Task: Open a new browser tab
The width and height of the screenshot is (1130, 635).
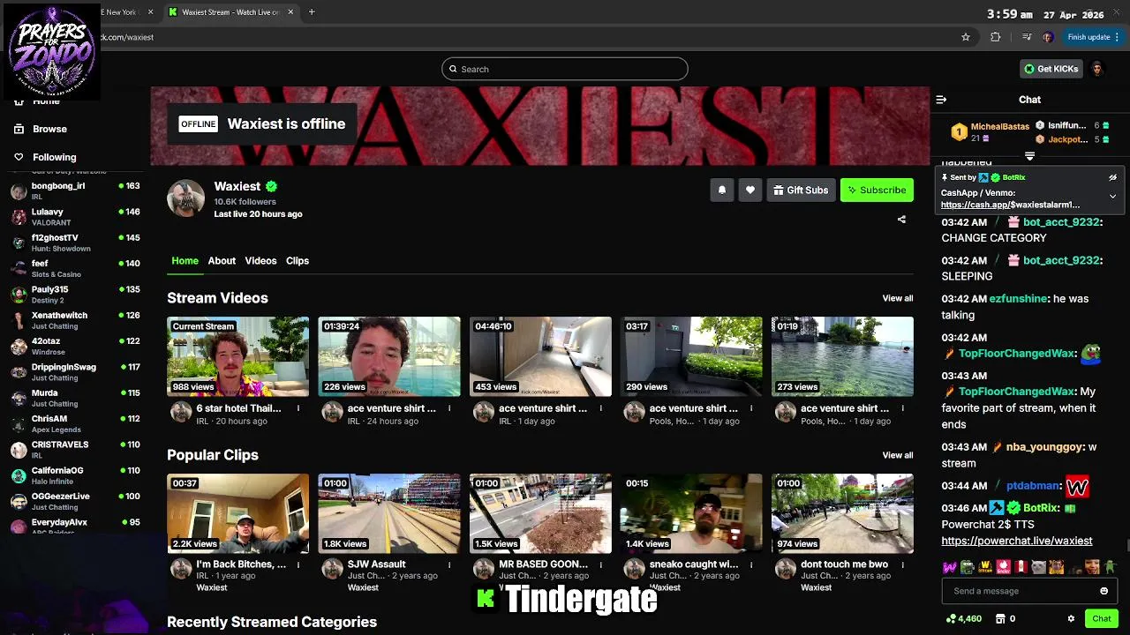Action: coord(312,12)
